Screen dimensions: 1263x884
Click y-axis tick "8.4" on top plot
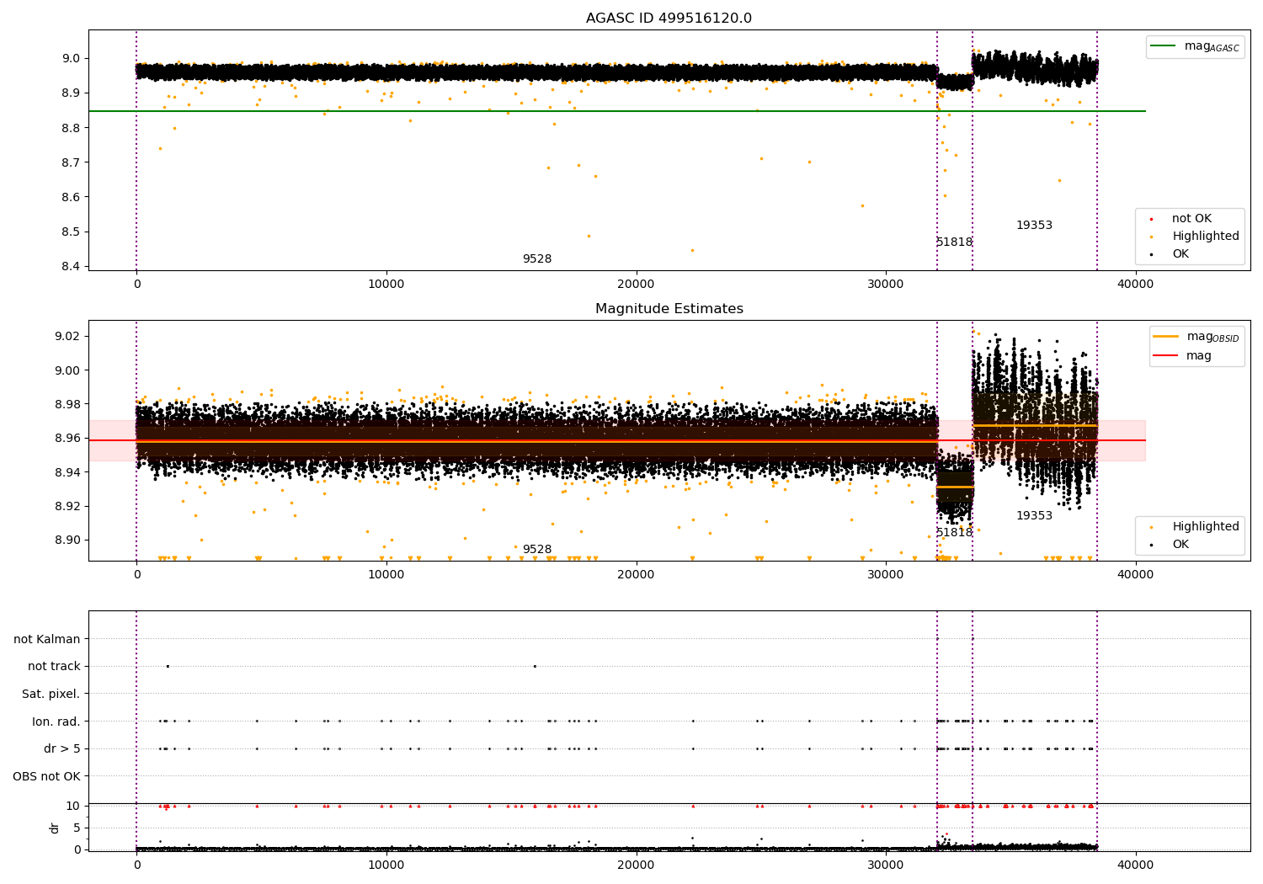(x=72, y=267)
